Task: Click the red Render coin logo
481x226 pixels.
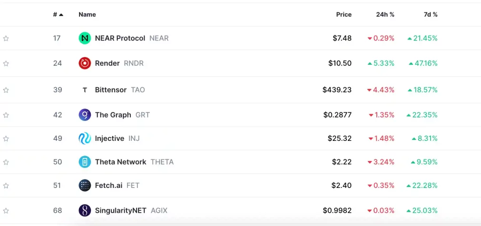Action: (85, 63)
